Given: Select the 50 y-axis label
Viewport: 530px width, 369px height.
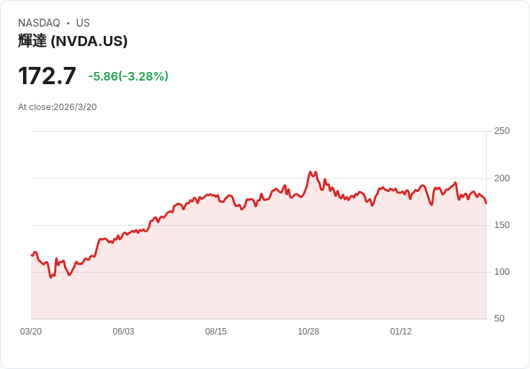Looking at the screenshot, I should (499, 319).
